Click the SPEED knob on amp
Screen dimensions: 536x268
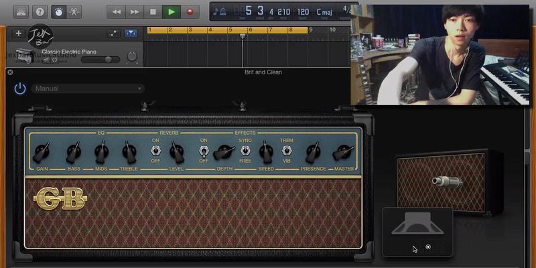[266, 152]
